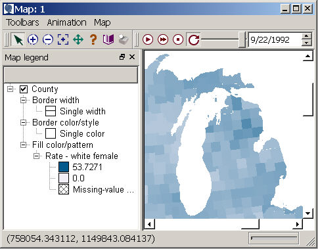Stop the animation playback
The width and height of the screenshot is (318, 249).
tap(178, 39)
